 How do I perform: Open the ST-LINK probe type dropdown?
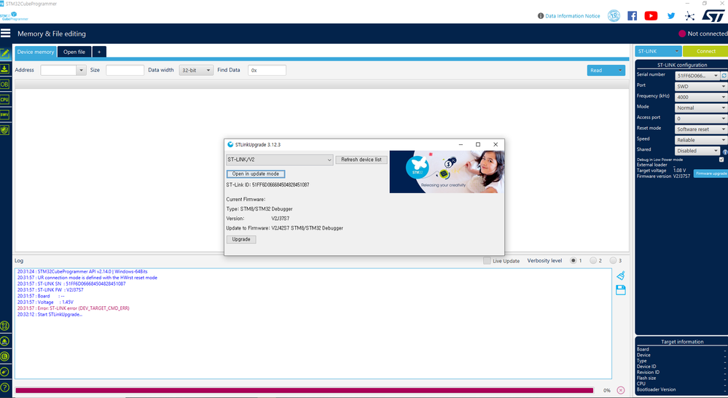pos(658,51)
